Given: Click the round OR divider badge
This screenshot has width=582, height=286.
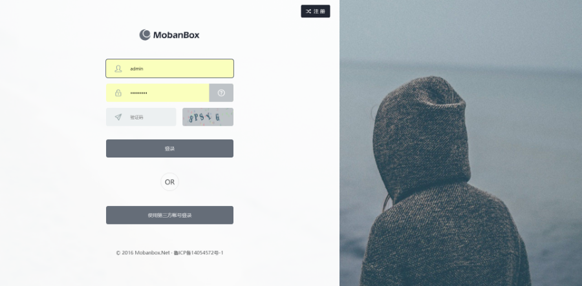Looking at the screenshot, I should [169, 182].
